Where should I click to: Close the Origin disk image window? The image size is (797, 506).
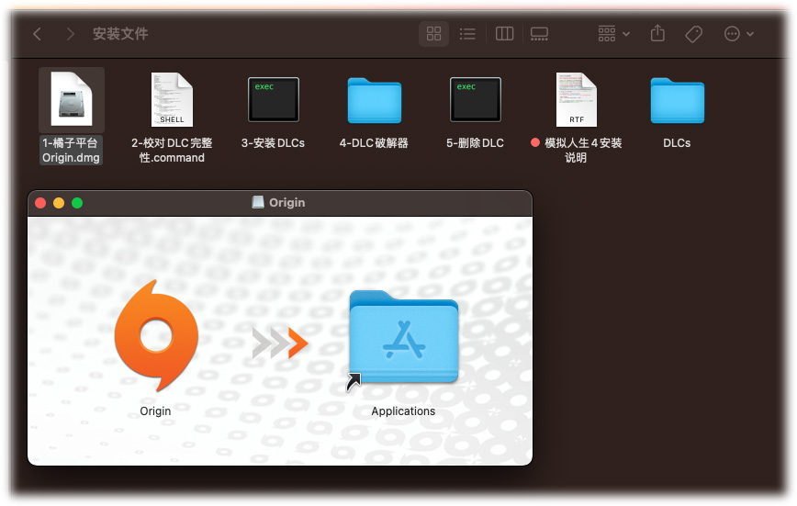[40, 203]
